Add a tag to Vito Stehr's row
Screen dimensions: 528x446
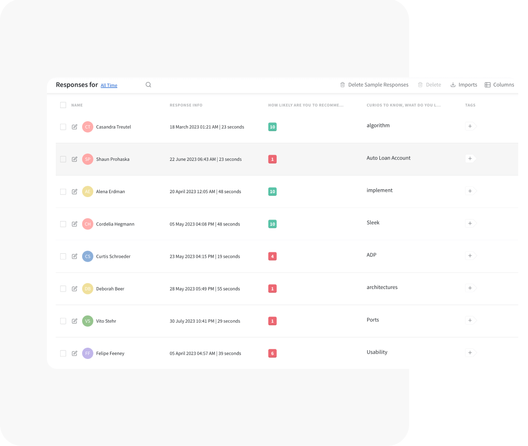click(x=470, y=320)
